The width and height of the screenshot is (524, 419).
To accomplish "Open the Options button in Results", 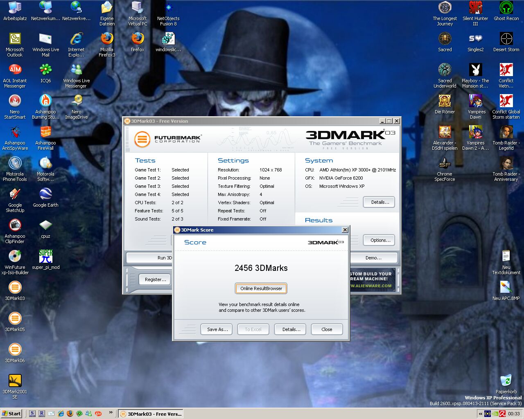I will [379, 240].
